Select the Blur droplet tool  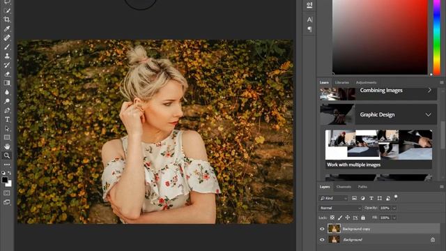(x=7, y=92)
